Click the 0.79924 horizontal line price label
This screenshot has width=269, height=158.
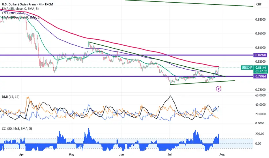coord(261,76)
